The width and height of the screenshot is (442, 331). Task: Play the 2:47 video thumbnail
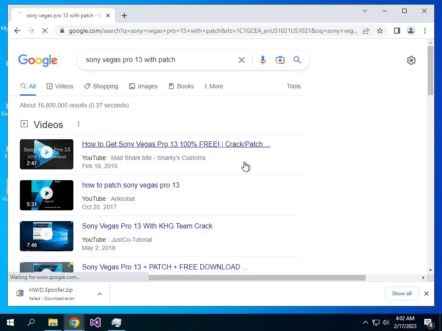(47, 154)
